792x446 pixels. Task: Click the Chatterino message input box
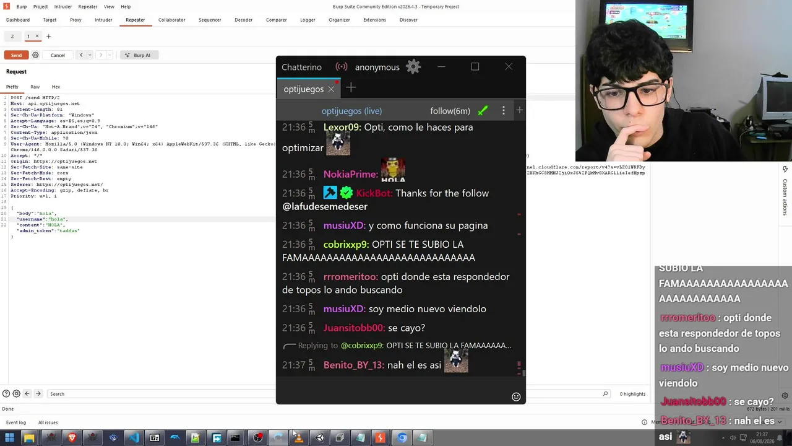[x=394, y=390]
